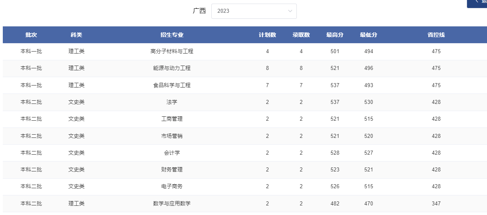Click the 计划数 column header
Screen dimensions: 487x215
pos(267,35)
